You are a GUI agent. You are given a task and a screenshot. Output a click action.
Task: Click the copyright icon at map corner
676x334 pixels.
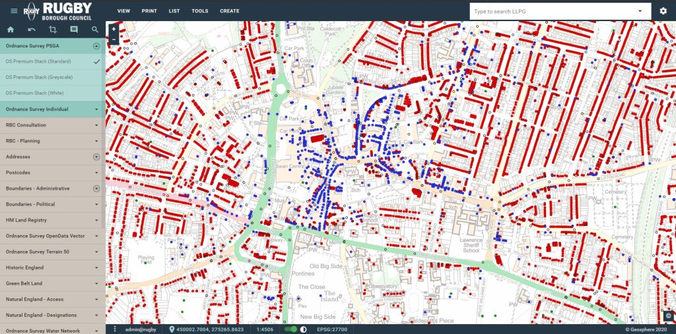(668, 316)
